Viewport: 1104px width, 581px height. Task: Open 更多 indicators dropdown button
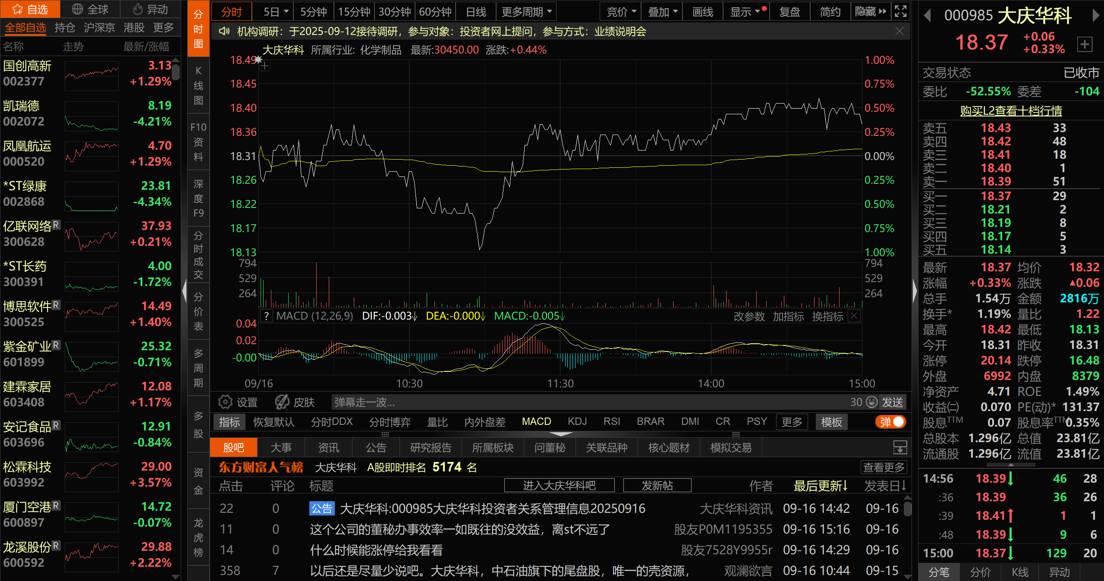[x=792, y=422]
